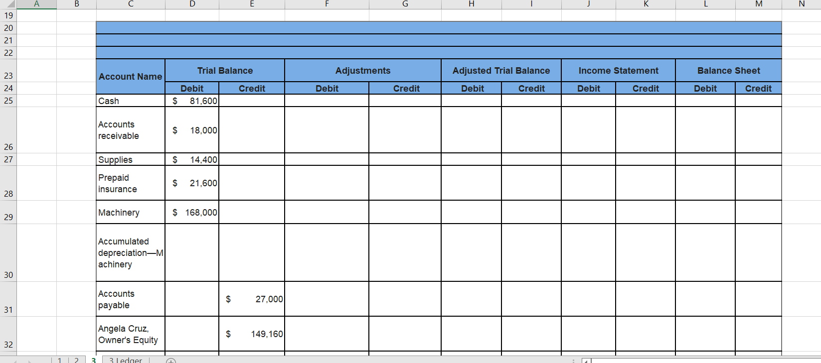Screen dimensions: 821x363
Task: Select the $149,160 credit value
Action: [x=252, y=334]
